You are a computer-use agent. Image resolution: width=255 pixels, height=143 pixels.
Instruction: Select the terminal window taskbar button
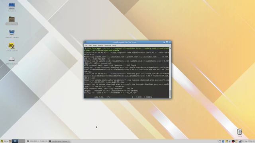pyautogui.click(x=59, y=141)
